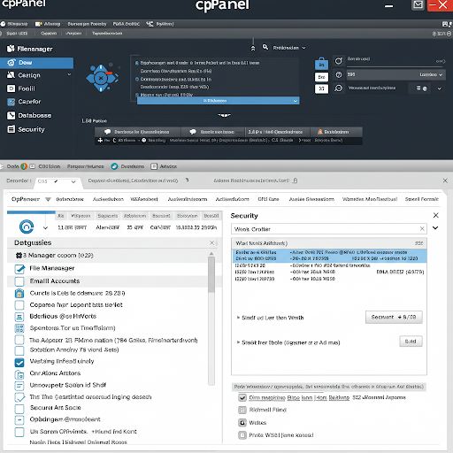Expand the chevron beside the circular logo
This screenshot has width=453, height=453.
click(45, 227)
